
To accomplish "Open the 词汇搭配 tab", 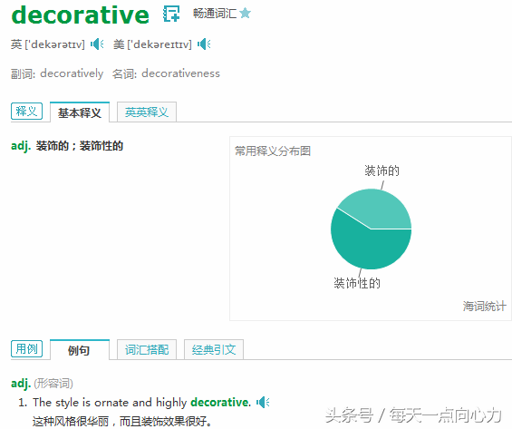I will (147, 350).
